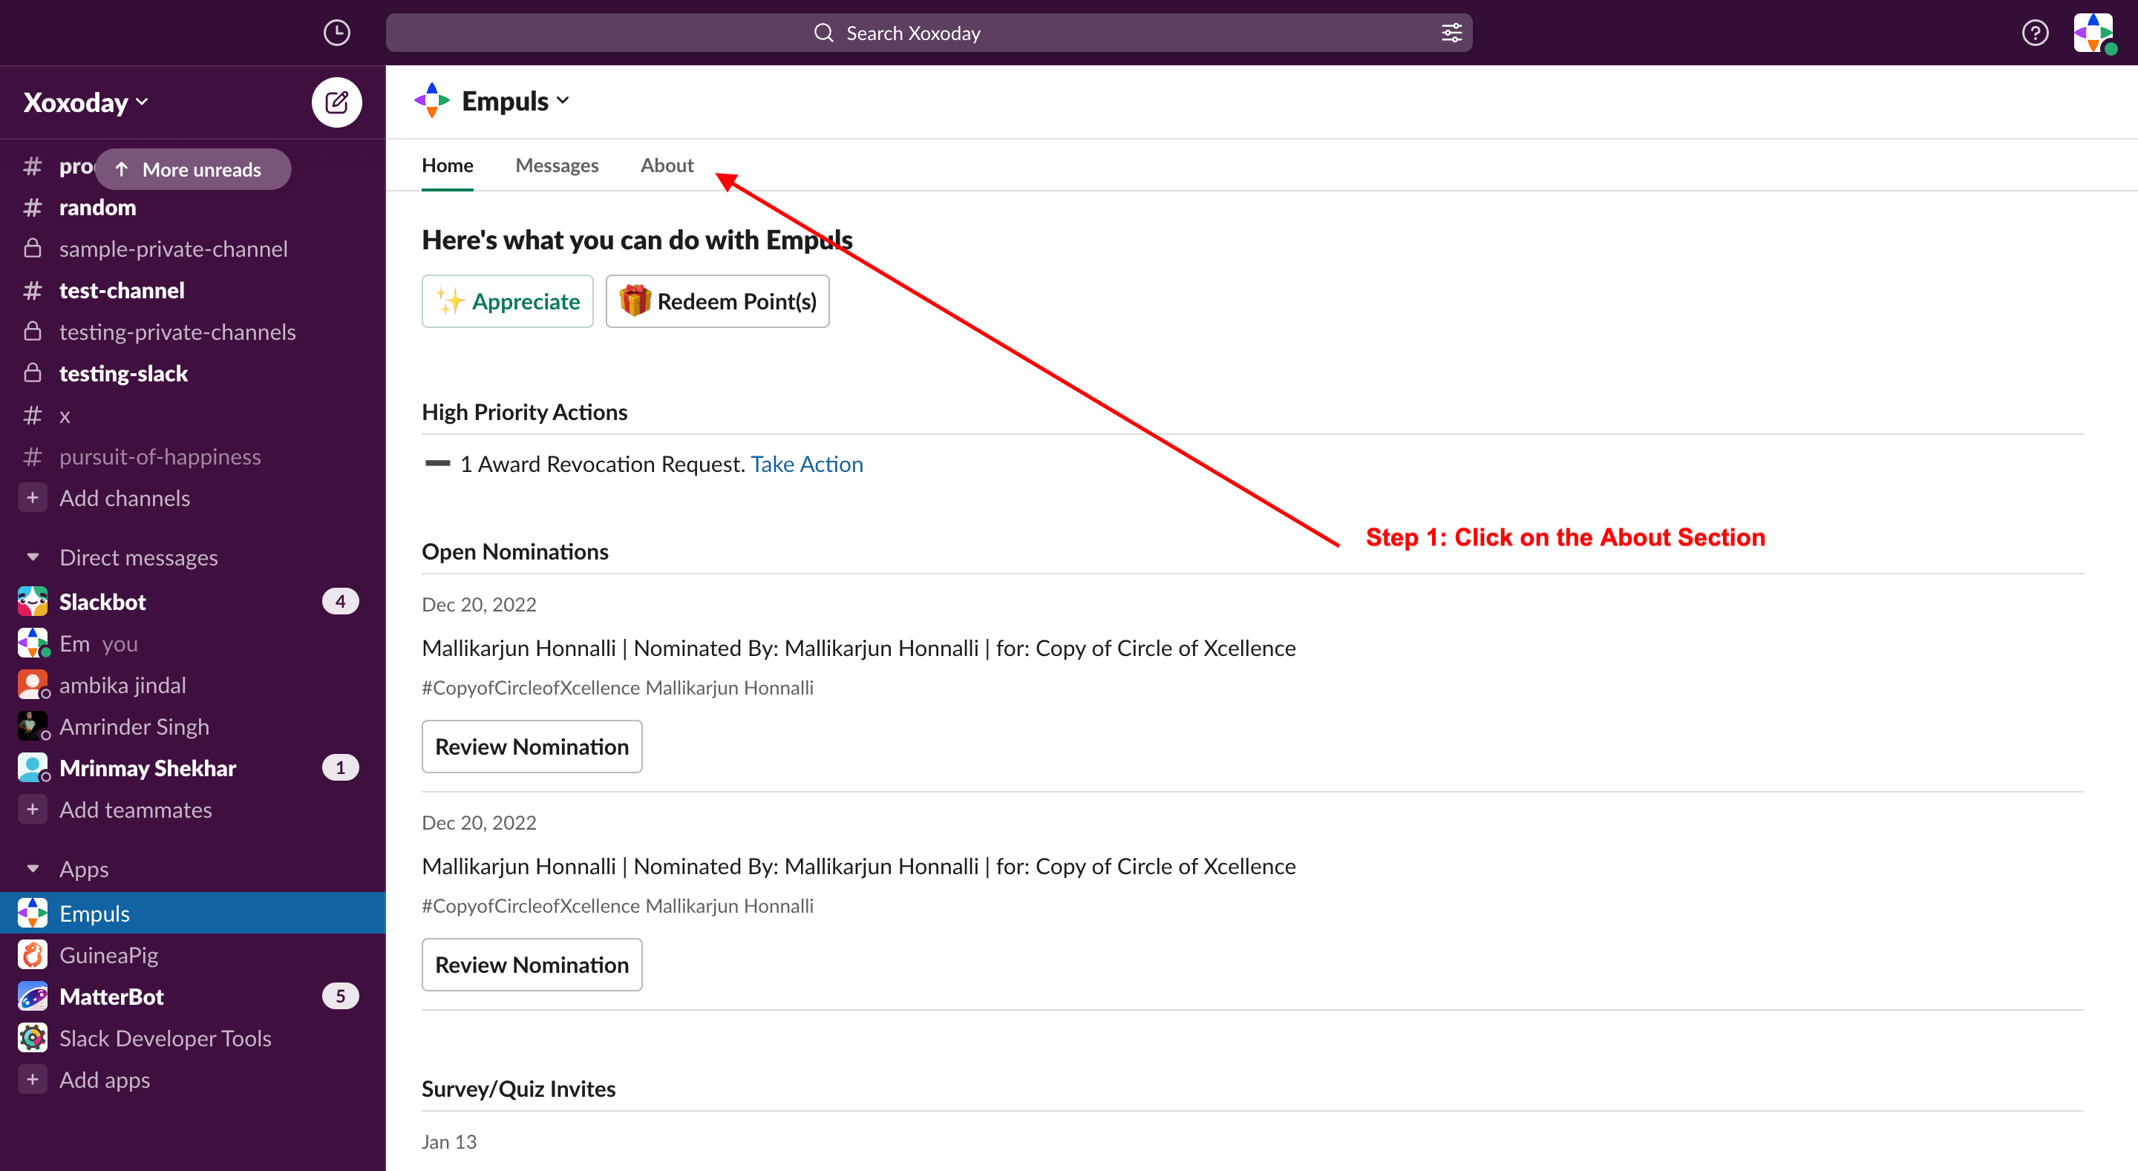Click the second Review Nomination button

(x=532, y=965)
